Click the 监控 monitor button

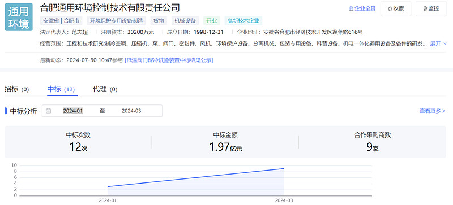click(x=431, y=8)
